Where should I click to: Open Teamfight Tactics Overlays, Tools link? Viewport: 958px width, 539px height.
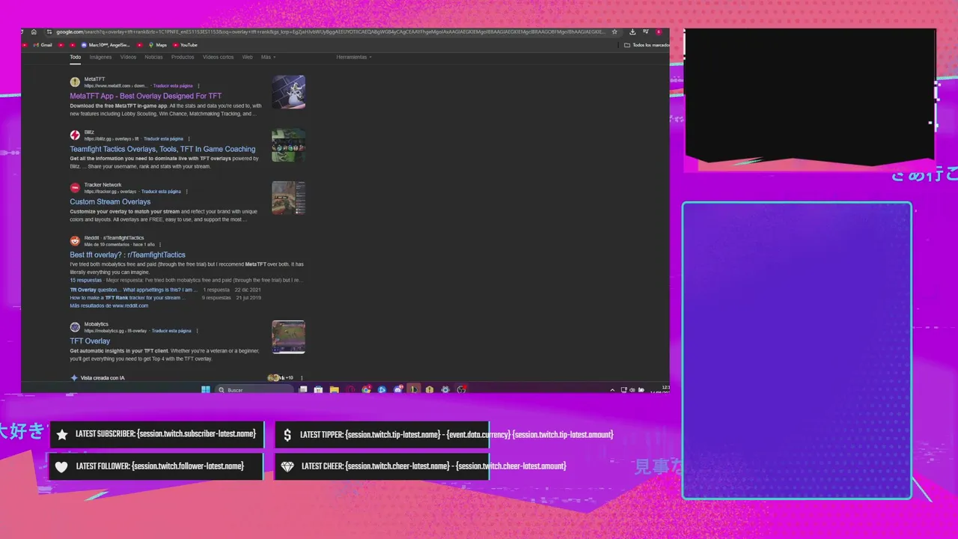[x=162, y=149]
